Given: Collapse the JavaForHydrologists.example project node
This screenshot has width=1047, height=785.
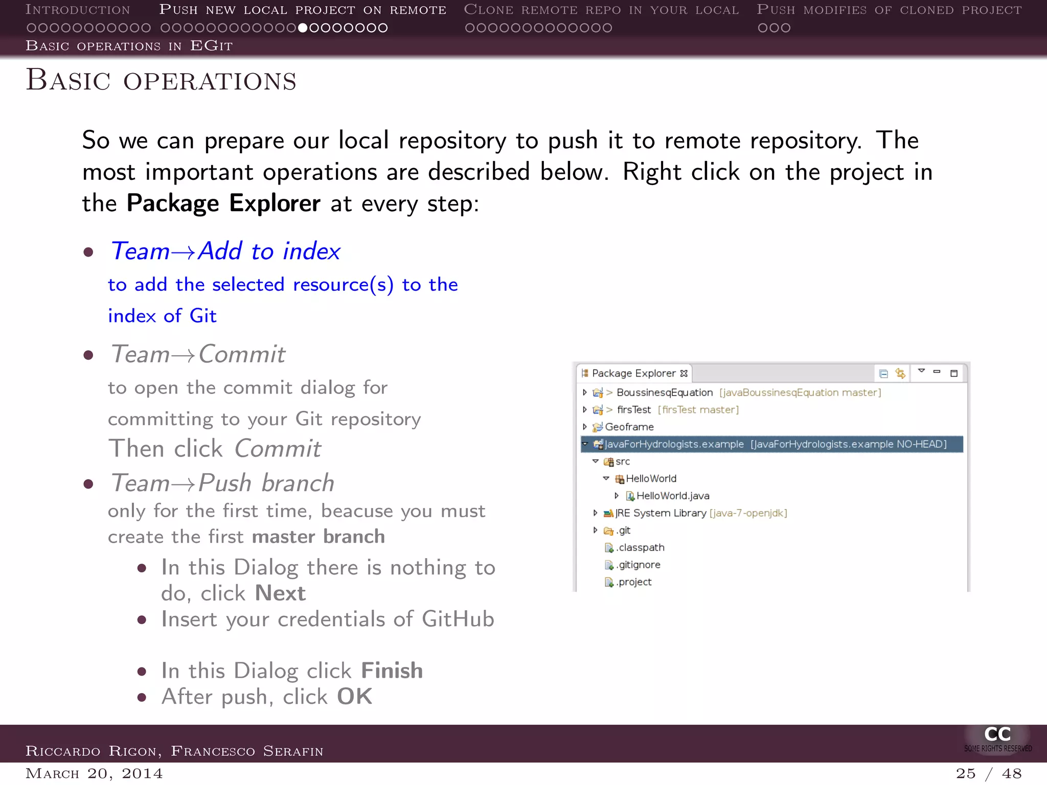Looking at the screenshot, I should tap(585, 444).
